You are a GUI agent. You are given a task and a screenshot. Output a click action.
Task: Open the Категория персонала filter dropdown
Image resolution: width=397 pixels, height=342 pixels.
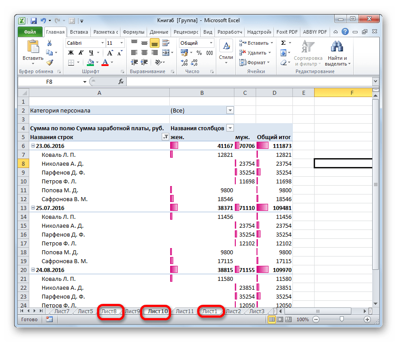click(230, 110)
